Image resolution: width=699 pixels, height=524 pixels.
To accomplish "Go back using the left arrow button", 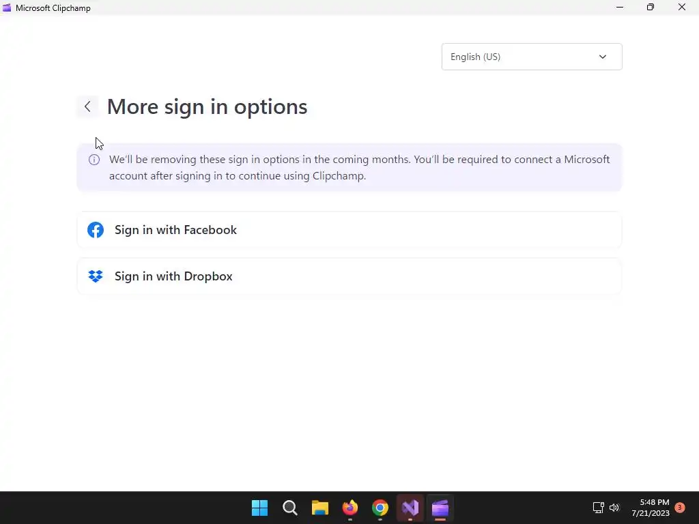I will pyautogui.click(x=87, y=106).
